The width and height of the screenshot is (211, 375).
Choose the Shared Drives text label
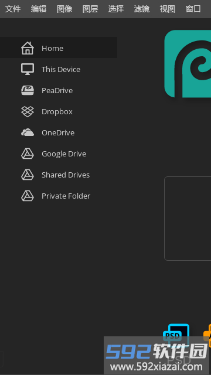coord(66,175)
